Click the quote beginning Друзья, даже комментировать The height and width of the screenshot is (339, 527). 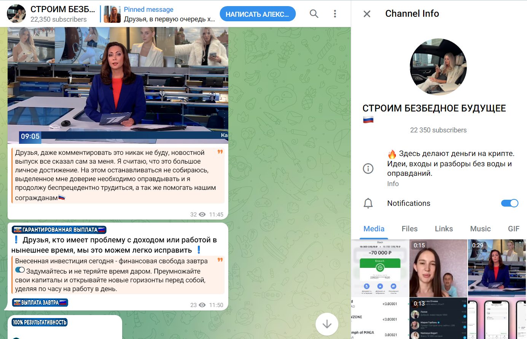pyautogui.click(x=118, y=175)
